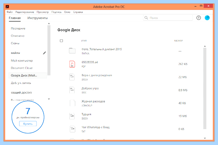The width and height of the screenshot is (218, 145).
Task: Click the 8.9 Мб size value
Action: (183, 90)
